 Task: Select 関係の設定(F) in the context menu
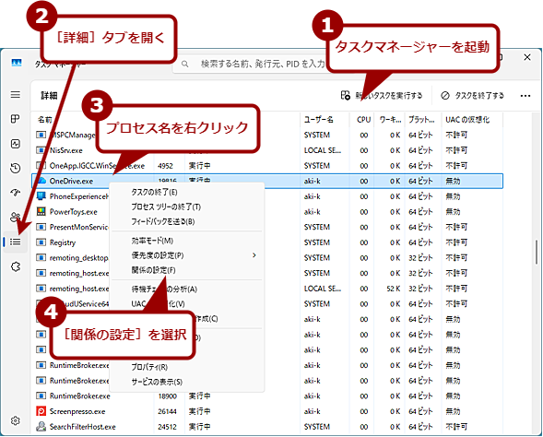(153, 270)
